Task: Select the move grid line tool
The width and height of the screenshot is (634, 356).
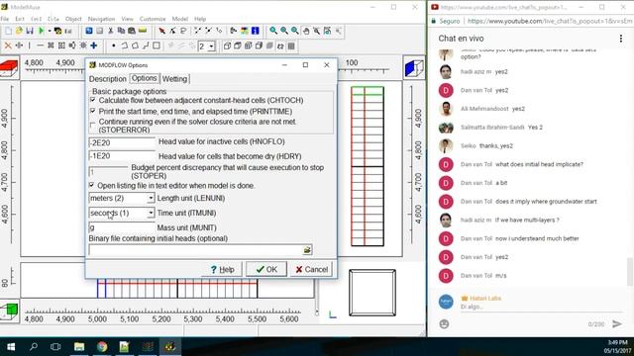Action: [x=19, y=45]
